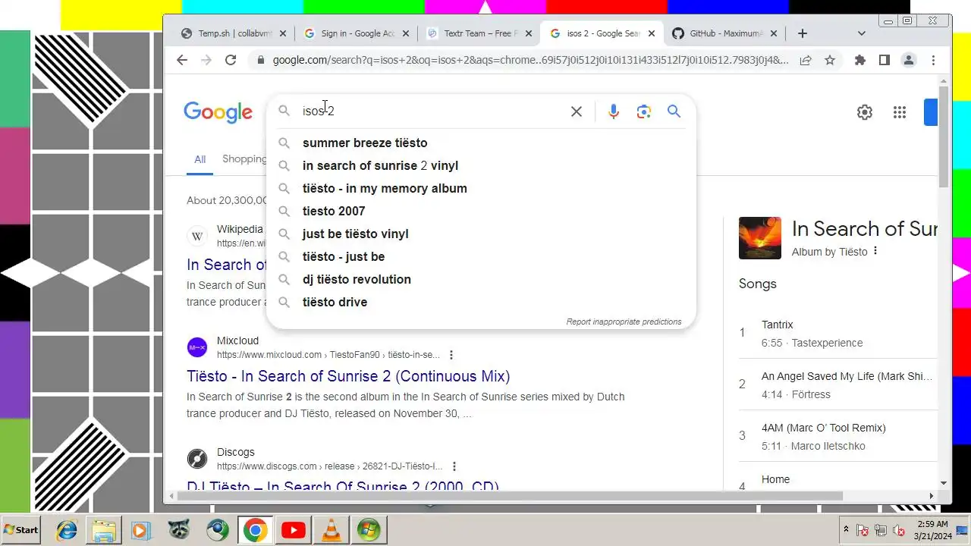Search by image with Google Lens icon
971x546 pixels.
(x=644, y=111)
